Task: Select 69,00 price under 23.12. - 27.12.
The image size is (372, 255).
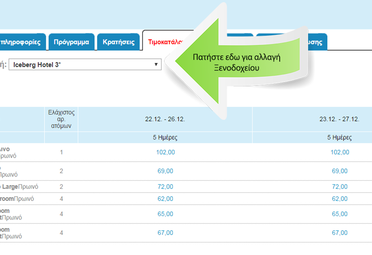Action: pos(339,171)
